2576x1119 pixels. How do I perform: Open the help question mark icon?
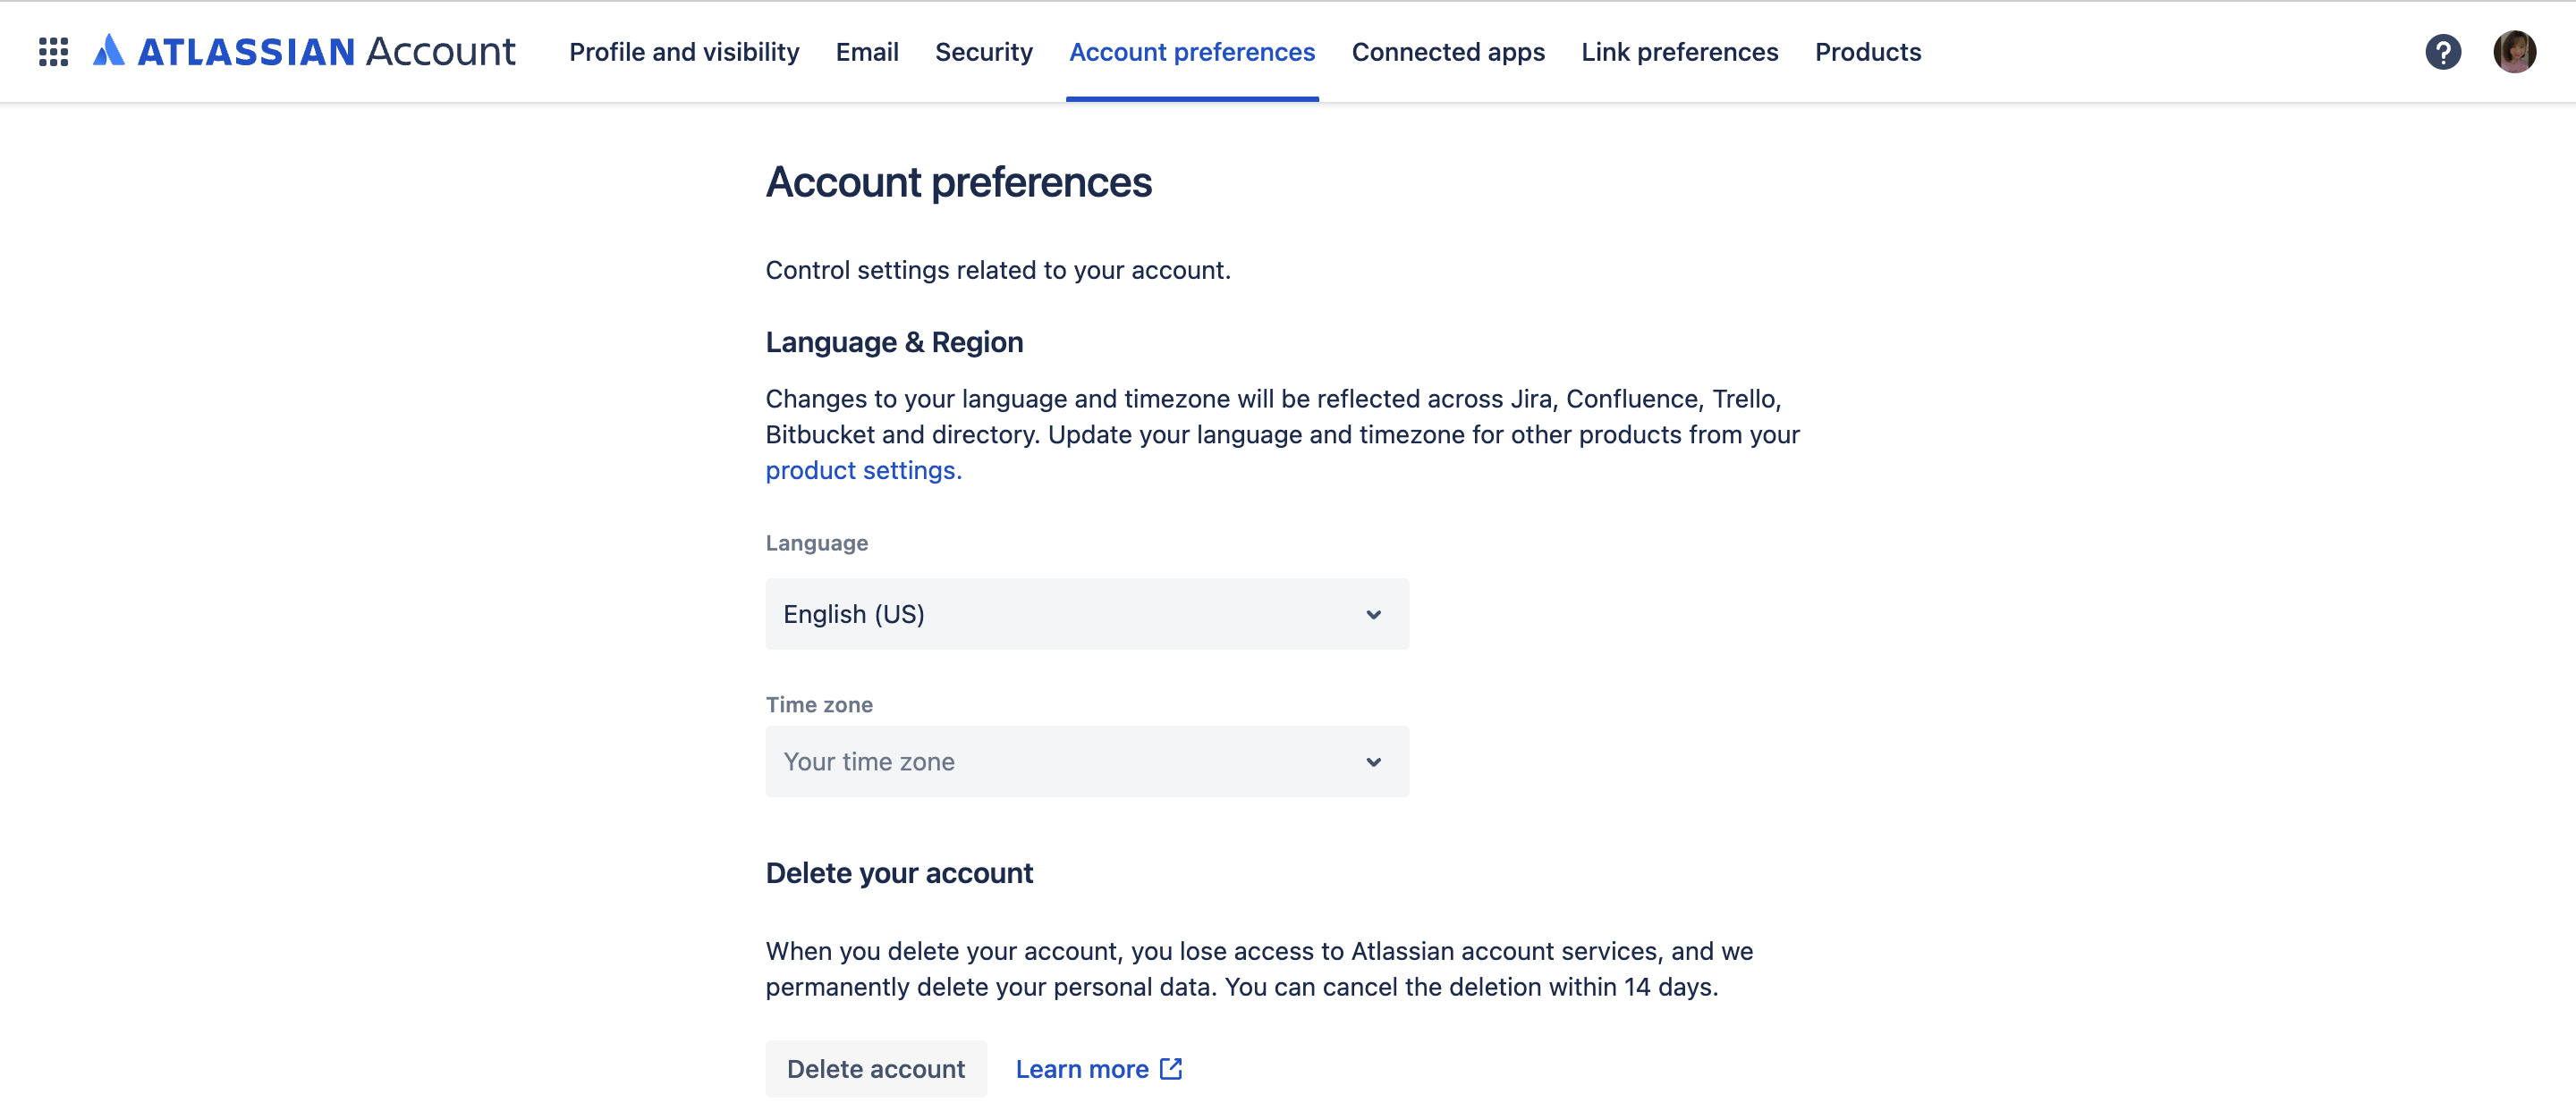[2442, 52]
